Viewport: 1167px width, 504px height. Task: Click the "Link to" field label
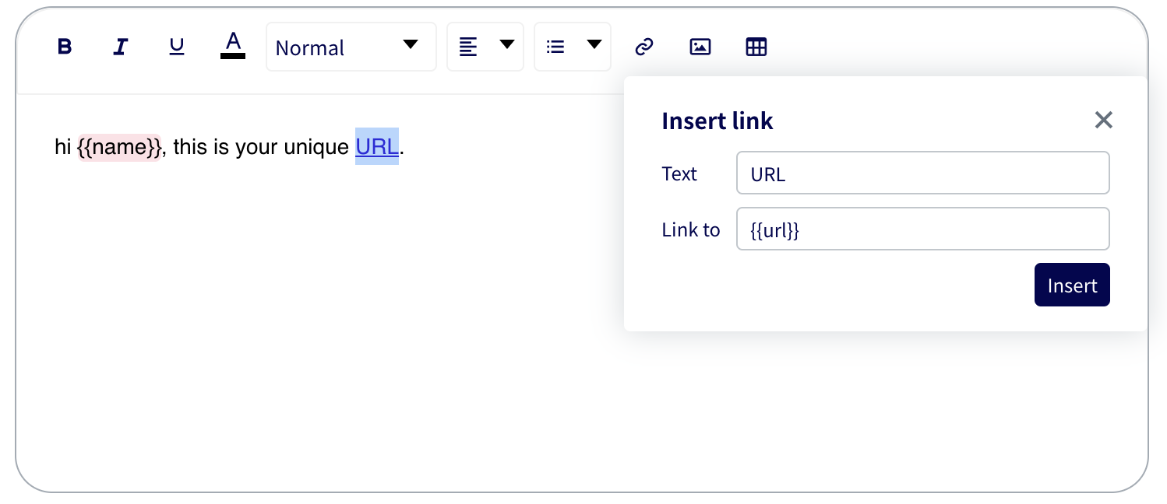point(690,229)
